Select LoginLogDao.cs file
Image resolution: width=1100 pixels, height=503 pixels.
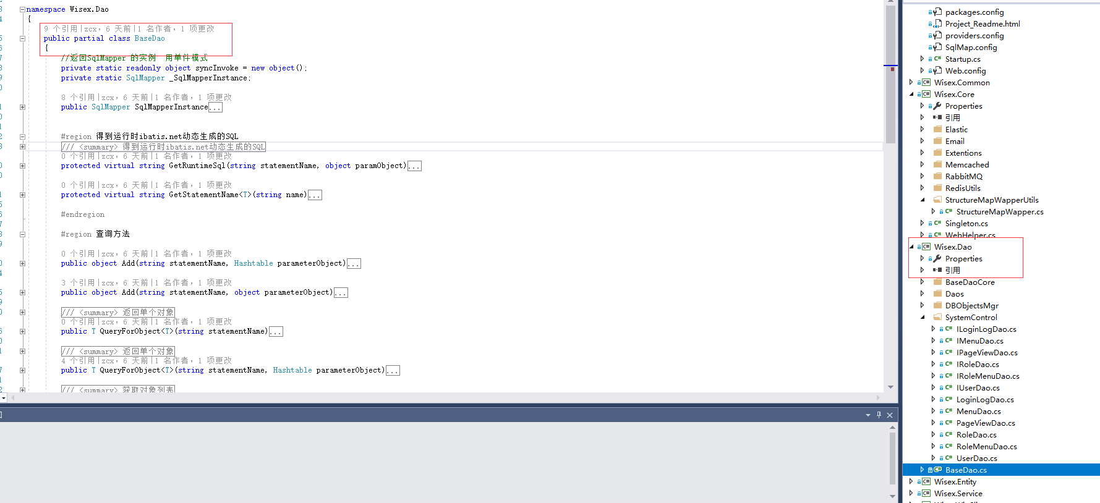[984, 399]
